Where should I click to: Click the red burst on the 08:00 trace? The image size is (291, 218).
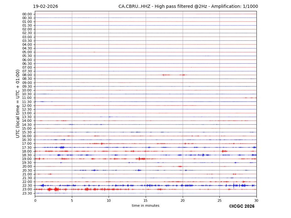coord(165,75)
